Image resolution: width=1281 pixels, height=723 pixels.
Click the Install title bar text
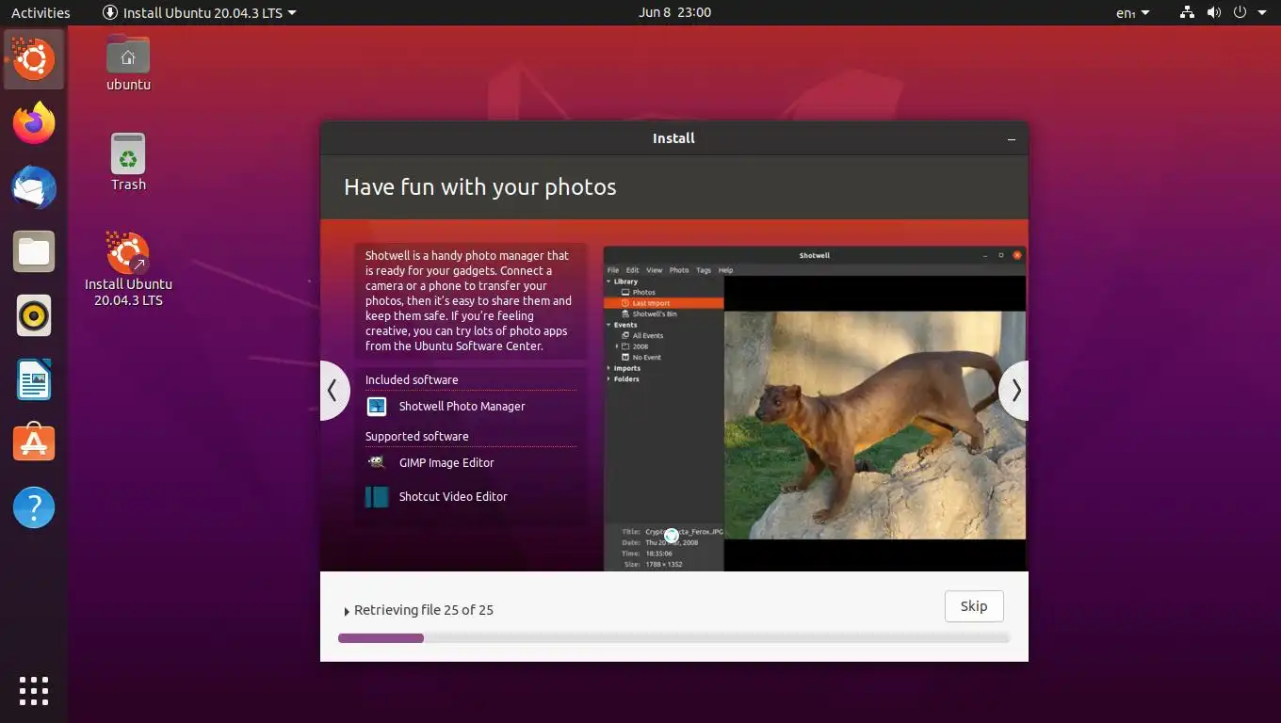tap(673, 138)
